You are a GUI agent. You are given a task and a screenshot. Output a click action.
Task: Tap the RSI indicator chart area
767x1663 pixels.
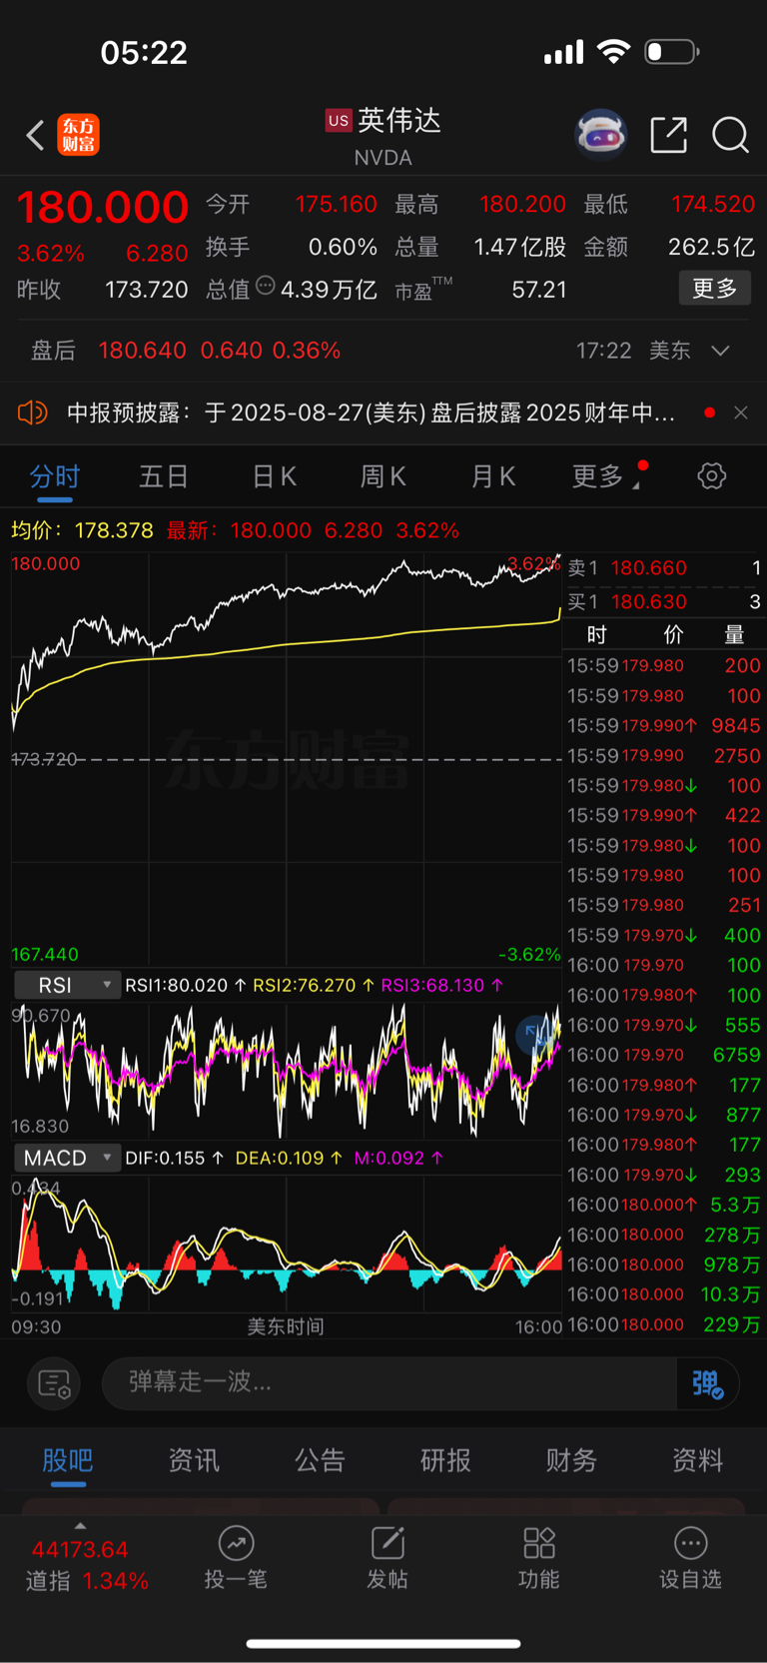[287, 1071]
